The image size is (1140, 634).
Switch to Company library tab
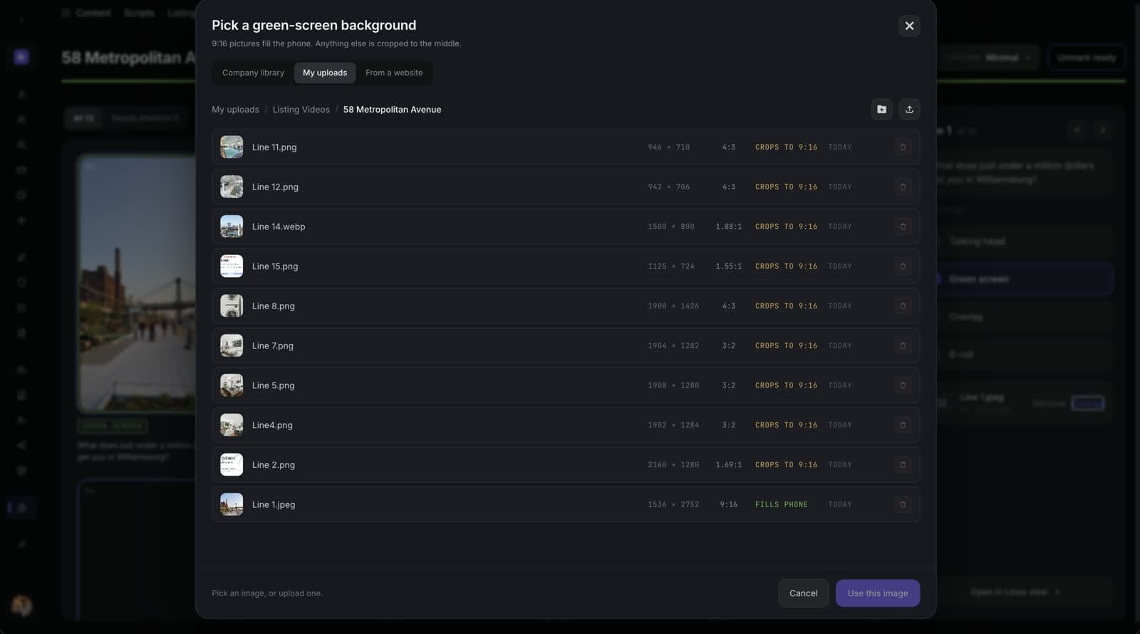click(x=253, y=73)
